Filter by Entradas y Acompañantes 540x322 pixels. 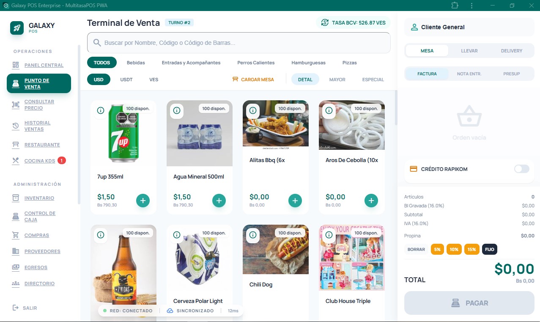coord(191,63)
